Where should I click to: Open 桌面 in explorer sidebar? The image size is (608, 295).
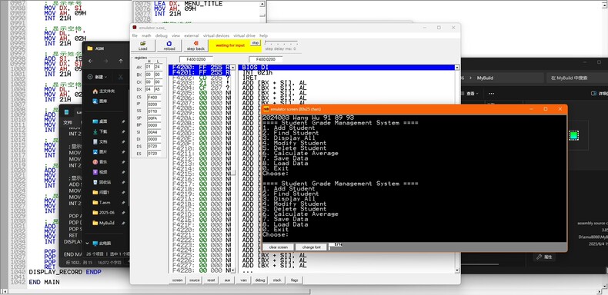pyautogui.click(x=100, y=121)
